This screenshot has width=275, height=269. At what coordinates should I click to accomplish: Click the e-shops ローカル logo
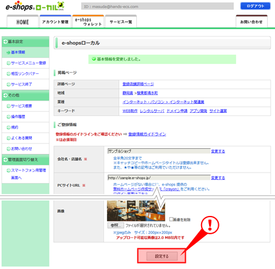(x=35, y=6)
